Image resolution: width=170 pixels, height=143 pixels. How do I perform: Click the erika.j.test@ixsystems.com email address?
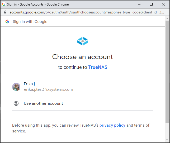coord(48,89)
